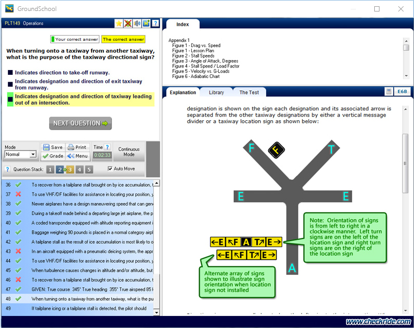Click the NEXT QUESTION button
414x328 pixels.
coord(80,123)
